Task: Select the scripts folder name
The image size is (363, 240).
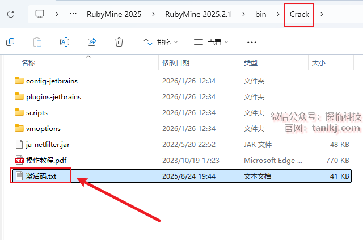Action: [37, 113]
